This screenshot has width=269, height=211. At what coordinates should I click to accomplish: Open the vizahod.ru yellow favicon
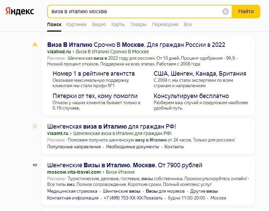(35, 44)
